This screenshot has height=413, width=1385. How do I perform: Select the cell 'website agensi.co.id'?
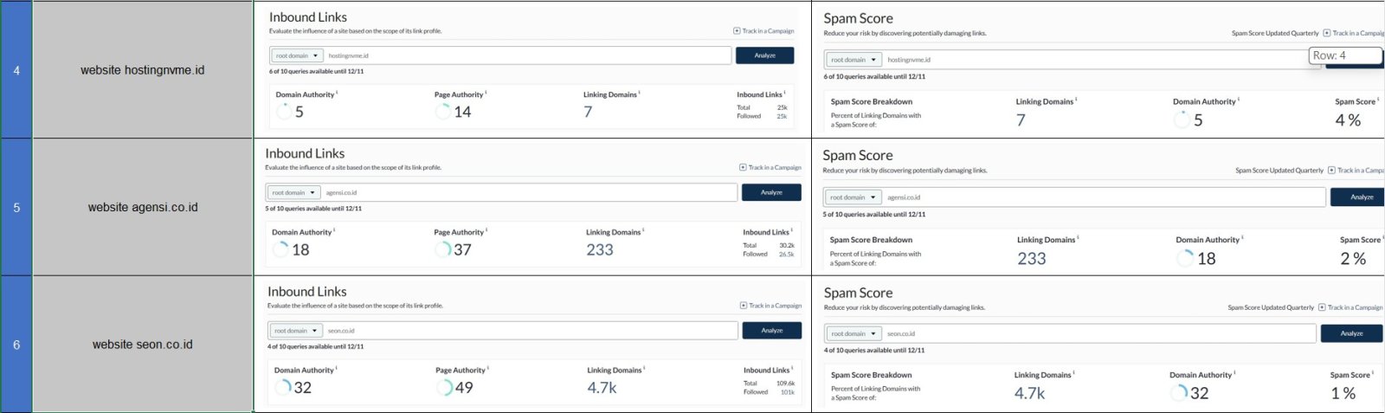[x=143, y=207]
